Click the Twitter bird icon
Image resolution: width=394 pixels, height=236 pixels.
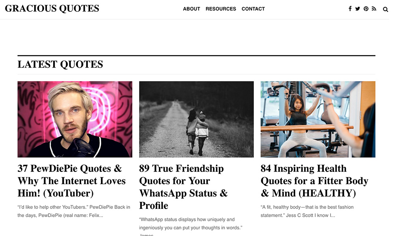click(358, 9)
